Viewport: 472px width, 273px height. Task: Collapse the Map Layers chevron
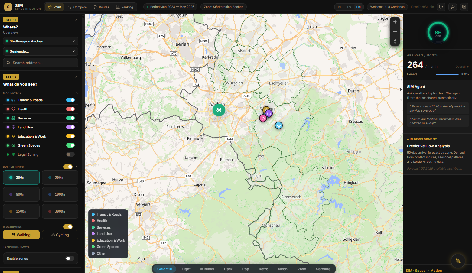[x=76, y=93]
